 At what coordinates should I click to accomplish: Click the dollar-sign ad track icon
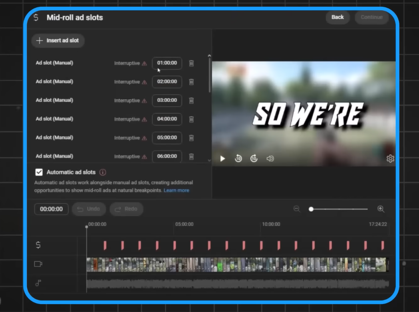pos(38,245)
